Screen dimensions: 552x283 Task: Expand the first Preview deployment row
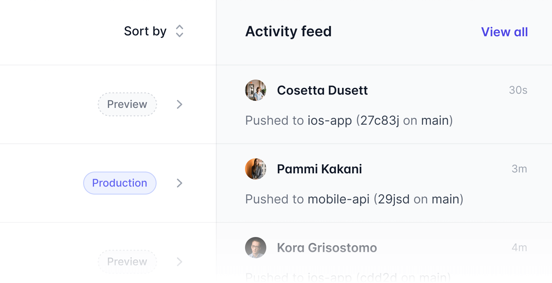point(179,104)
